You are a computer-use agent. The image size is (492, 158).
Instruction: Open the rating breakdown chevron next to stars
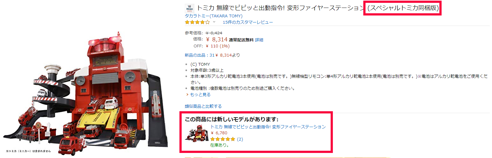pos(214,22)
